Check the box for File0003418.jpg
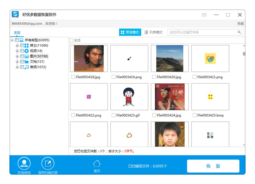Image resolution: width=255 pixels, height=184 pixels. [x=73, y=77]
